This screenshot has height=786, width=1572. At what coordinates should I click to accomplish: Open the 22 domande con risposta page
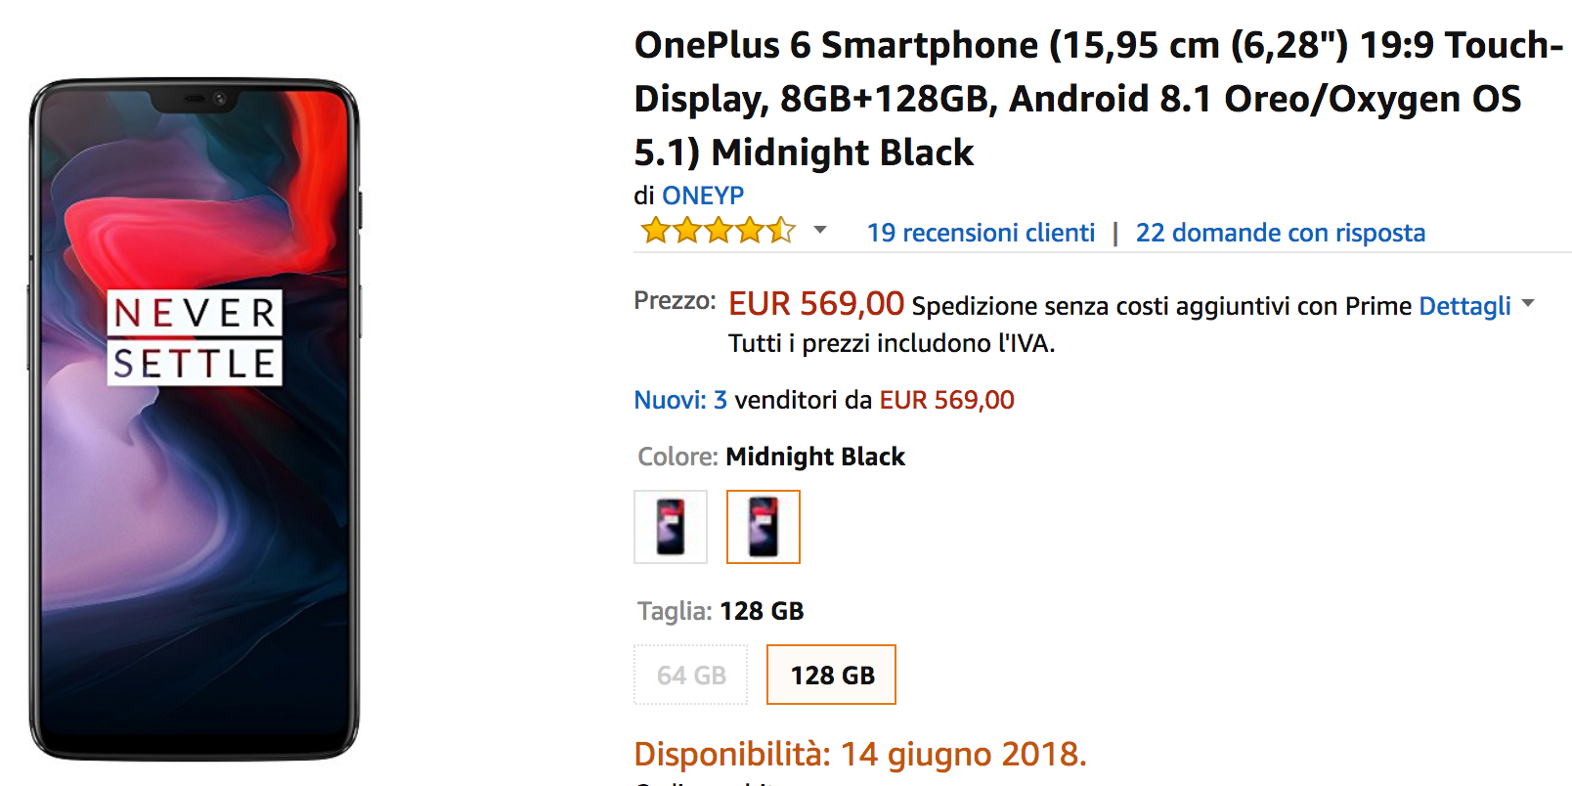pos(1280,233)
